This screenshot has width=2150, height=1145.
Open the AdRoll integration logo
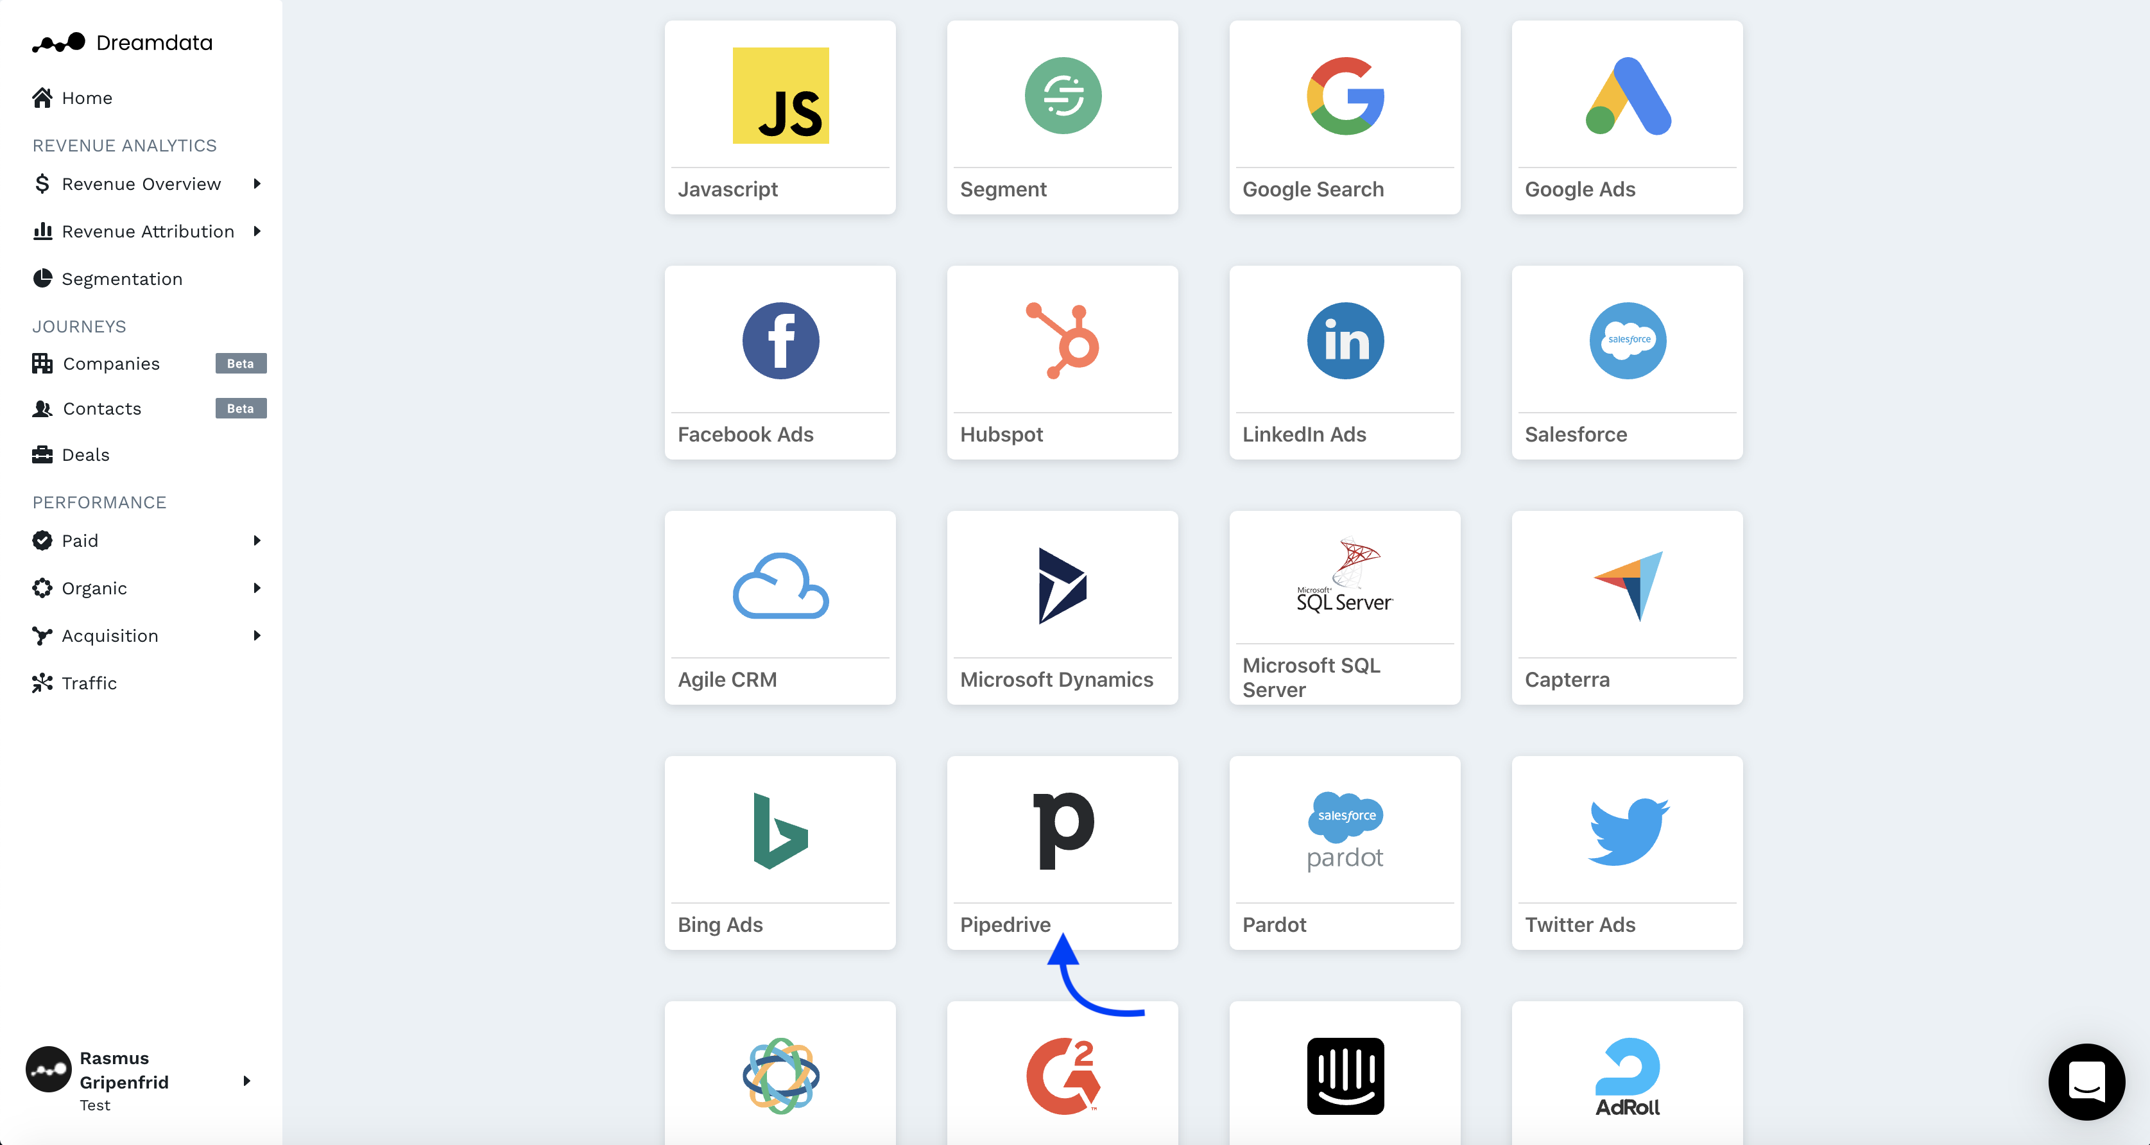click(1628, 1076)
